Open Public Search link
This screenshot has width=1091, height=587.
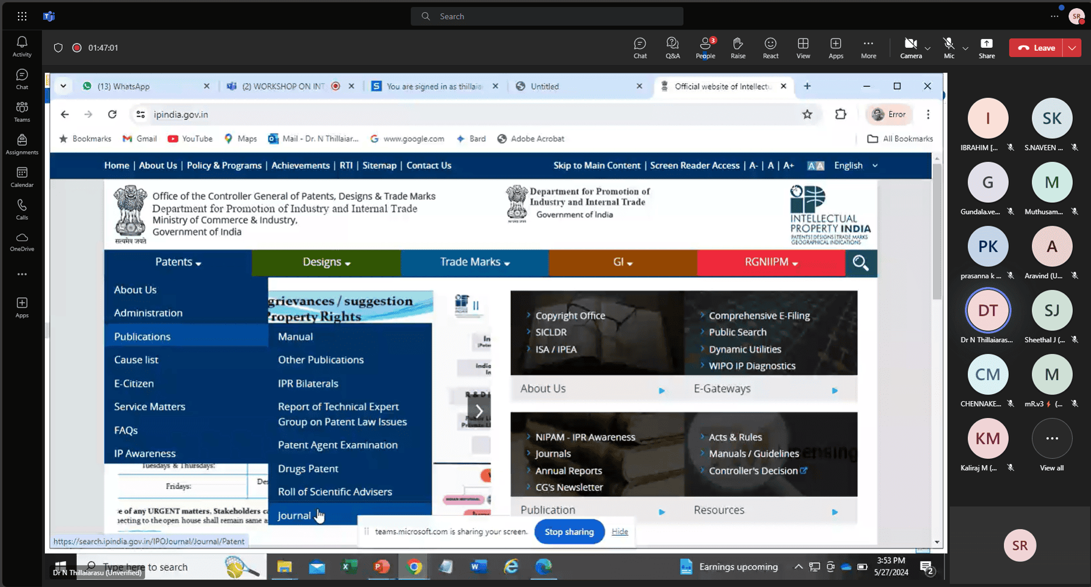point(737,332)
